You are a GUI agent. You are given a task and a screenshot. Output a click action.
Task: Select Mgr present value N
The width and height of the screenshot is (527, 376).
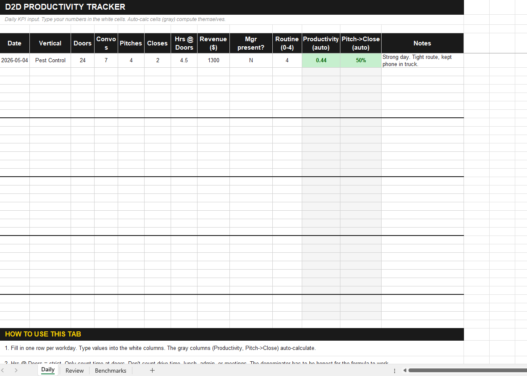[x=251, y=60]
